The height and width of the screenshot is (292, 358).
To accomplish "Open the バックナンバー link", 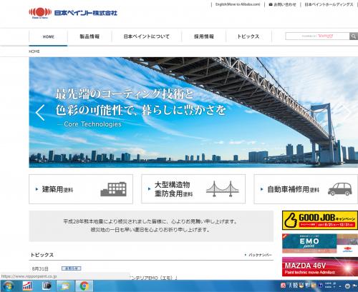I will click(x=260, y=255).
